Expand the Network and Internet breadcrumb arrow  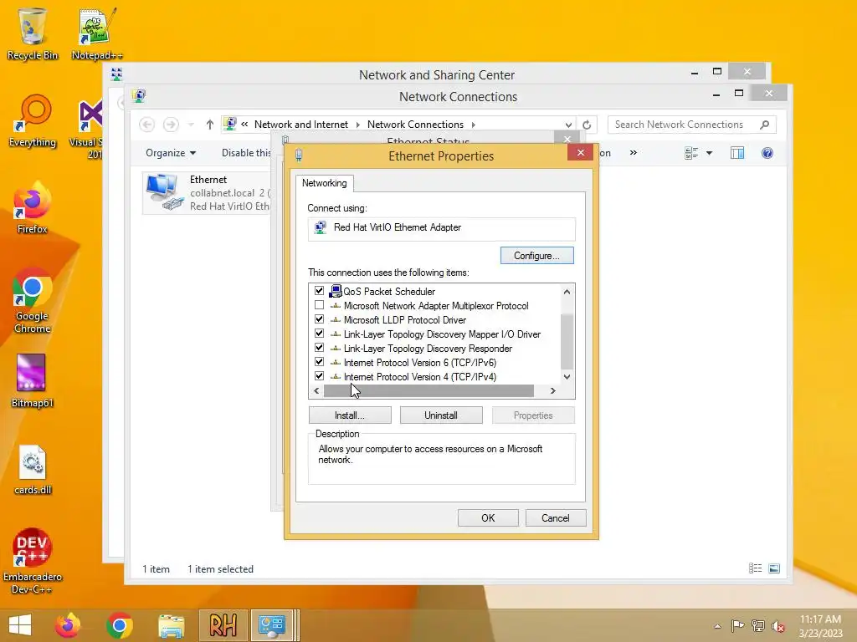coord(357,125)
